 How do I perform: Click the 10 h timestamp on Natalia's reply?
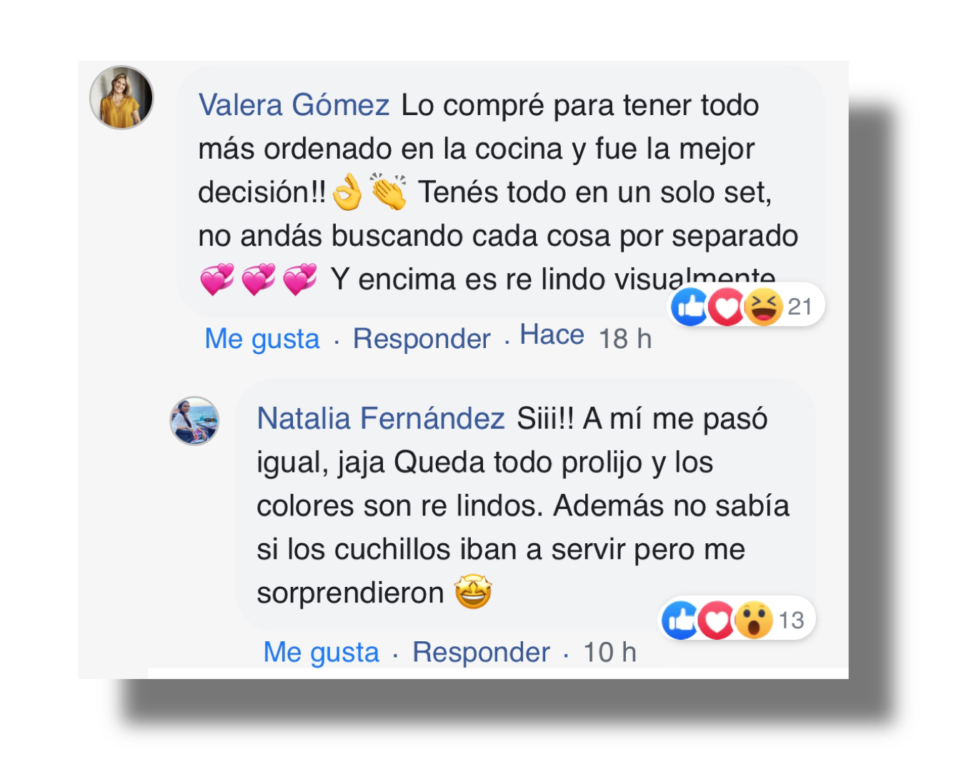click(x=609, y=652)
